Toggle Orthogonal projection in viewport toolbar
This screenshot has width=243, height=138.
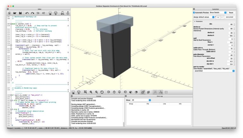click(148, 92)
